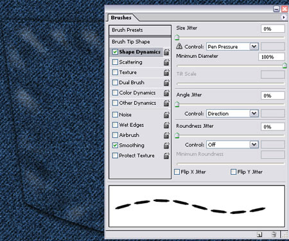Enable the Other Dynamics checkbox

(115, 103)
